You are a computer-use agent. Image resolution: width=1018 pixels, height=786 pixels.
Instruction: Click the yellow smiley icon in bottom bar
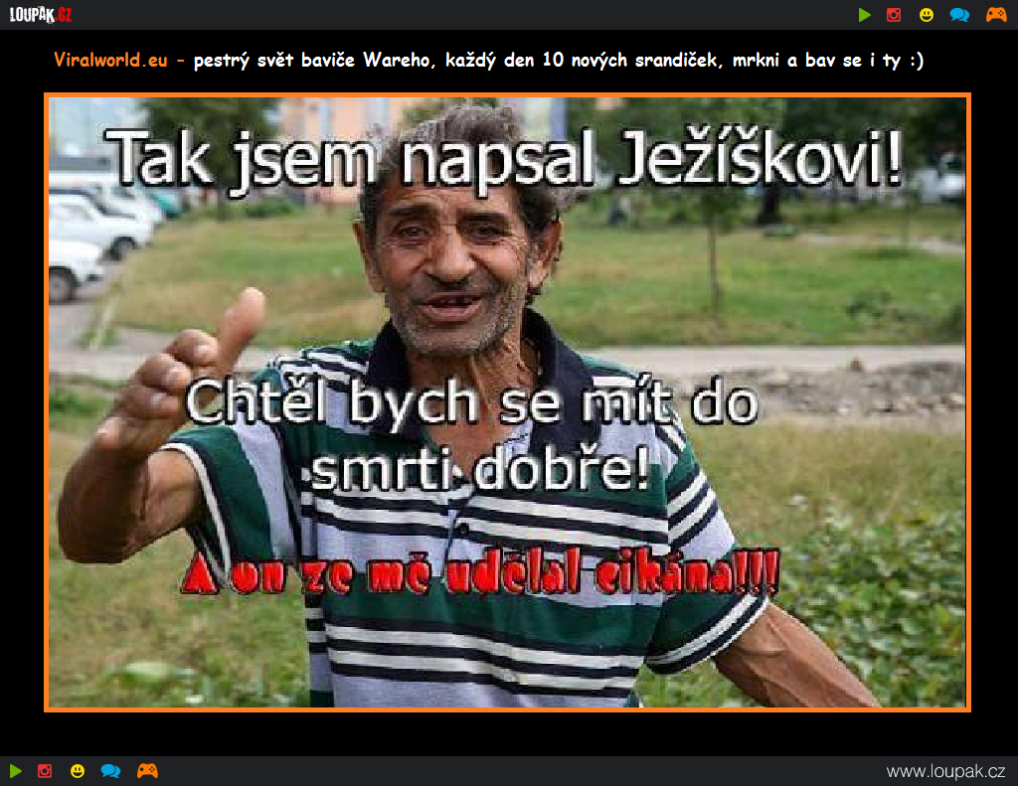(x=78, y=770)
